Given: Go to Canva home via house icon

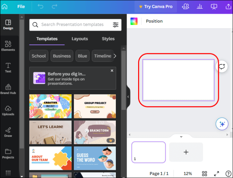Looking at the screenshot, I should [x=5, y=6].
